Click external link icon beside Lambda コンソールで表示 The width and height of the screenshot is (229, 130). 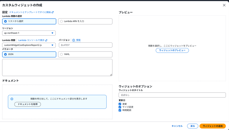[46, 40]
